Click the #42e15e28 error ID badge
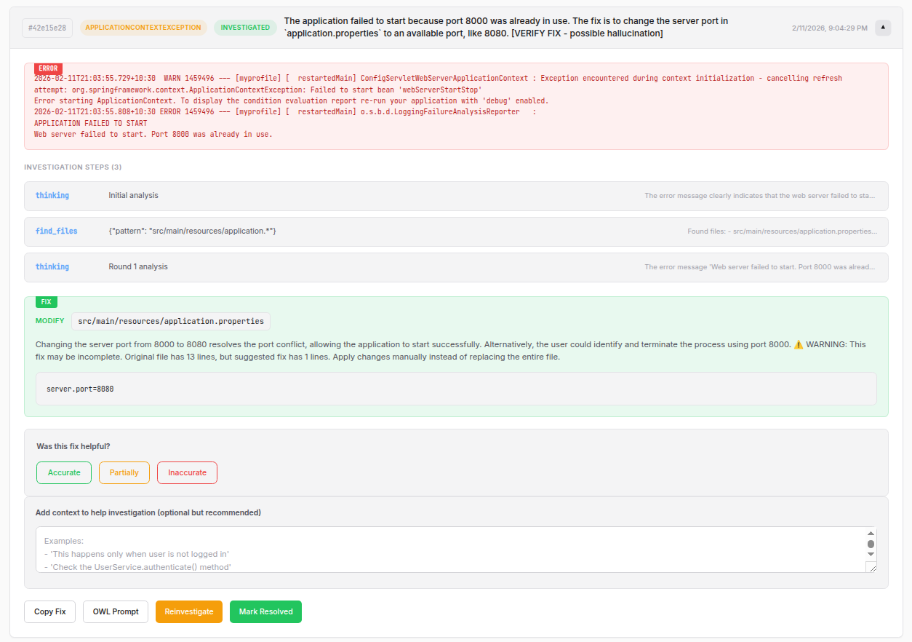The width and height of the screenshot is (912, 642). 47,28
